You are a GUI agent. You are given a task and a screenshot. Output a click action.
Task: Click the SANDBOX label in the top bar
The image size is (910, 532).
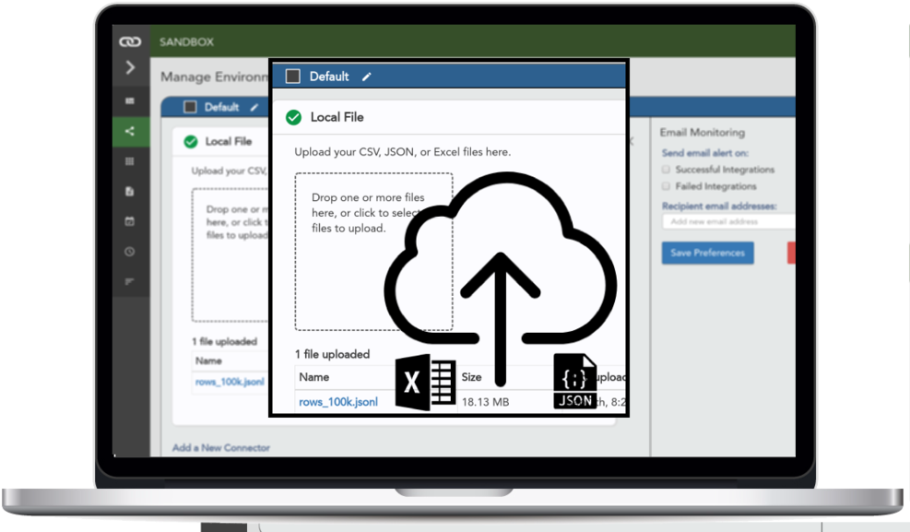coord(186,42)
